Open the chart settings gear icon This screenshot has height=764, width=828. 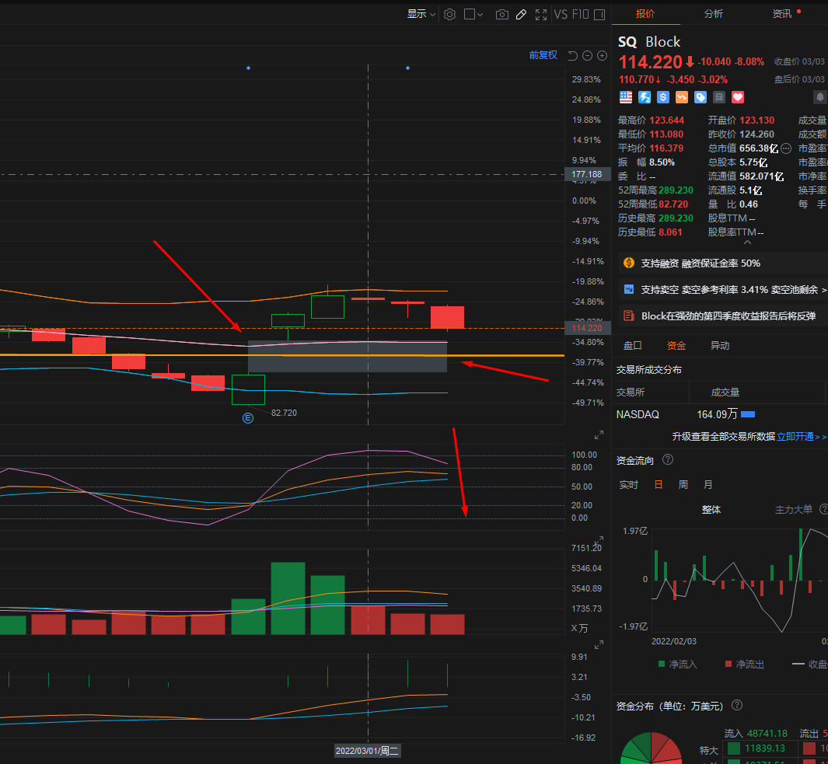coord(449,14)
